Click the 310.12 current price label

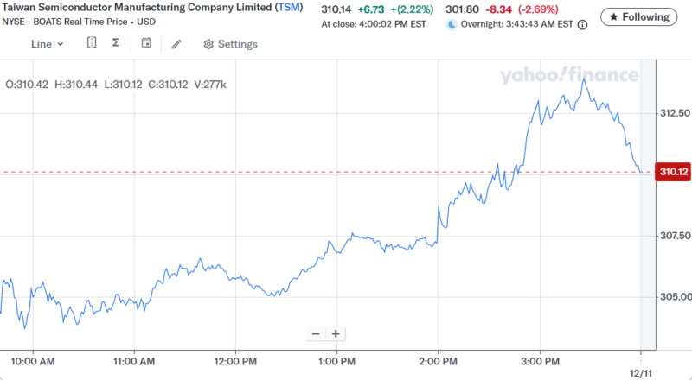click(674, 172)
